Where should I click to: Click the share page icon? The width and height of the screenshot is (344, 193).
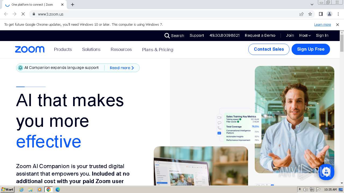(x=302, y=14)
